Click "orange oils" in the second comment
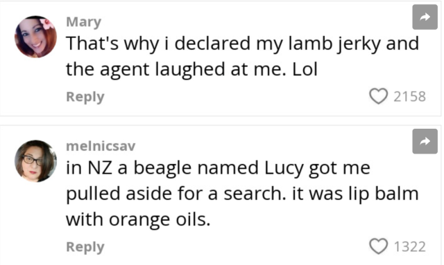 tap(160, 220)
